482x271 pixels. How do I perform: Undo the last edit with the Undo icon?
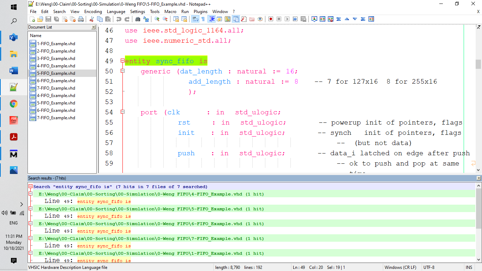click(x=119, y=19)
